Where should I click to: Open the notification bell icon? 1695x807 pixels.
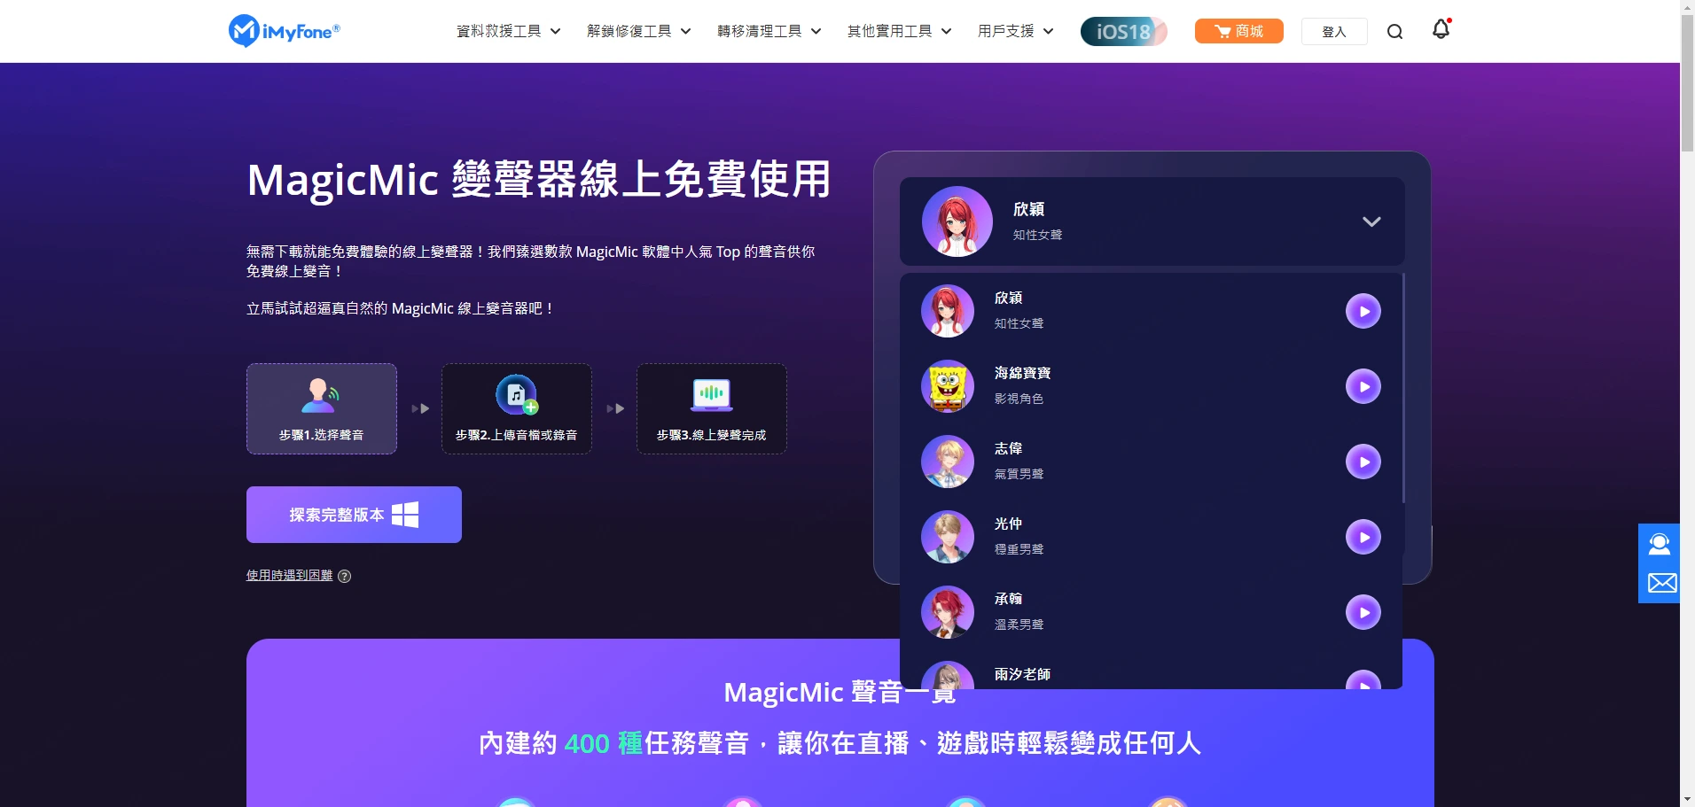coord(1441,29)
